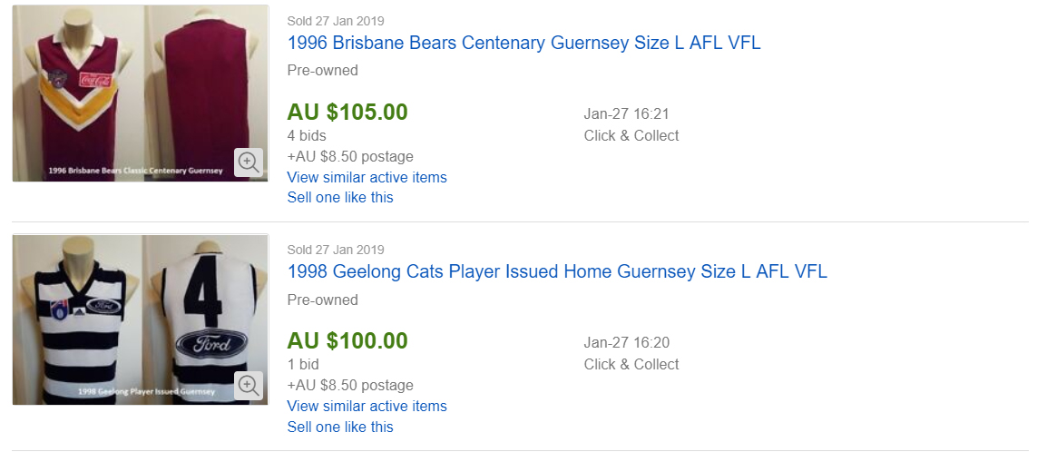View similar active items for Geelong Cats guernsey

[367, 406]
